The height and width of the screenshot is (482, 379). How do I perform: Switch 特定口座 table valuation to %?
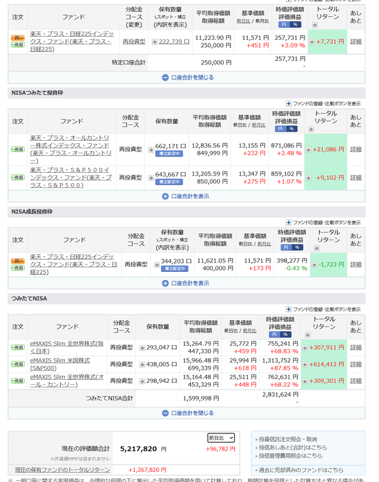click(x=295, y=25)
